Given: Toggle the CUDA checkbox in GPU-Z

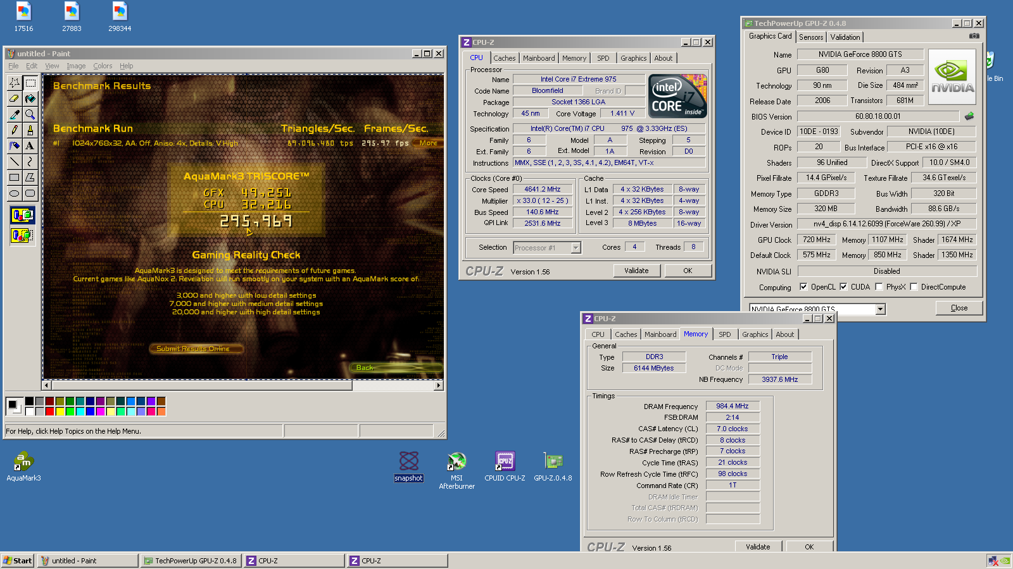Looking at the screenshot, I should 843,286.
